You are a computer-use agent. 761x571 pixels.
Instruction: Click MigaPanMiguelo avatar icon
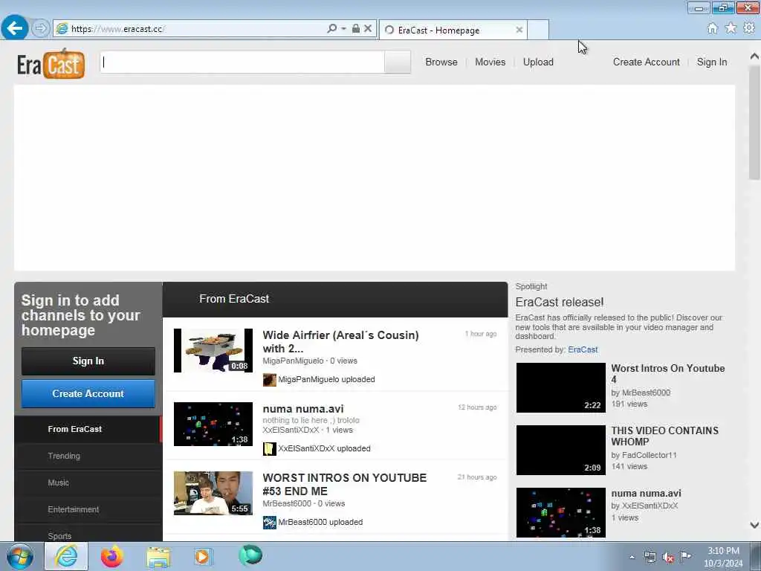pos(269,380)
